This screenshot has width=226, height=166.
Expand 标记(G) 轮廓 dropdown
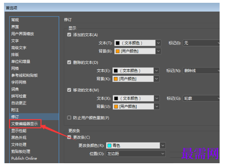point(201,99)
